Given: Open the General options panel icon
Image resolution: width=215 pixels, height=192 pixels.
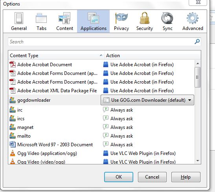Looking at the screenshot, I should [19, 18].
